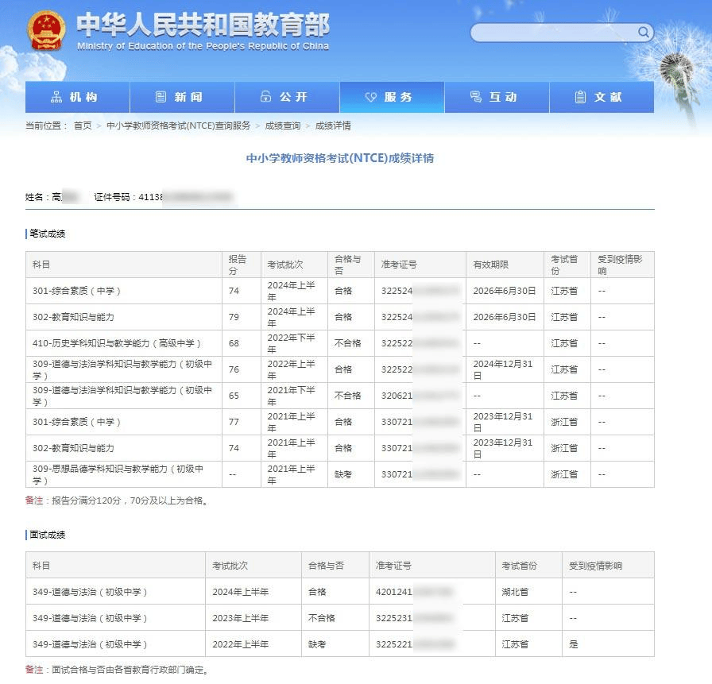Select the 410-历史学科知识与教学能力 row
The width and height of the screenshot is (712, 684).
tap(117, 343)
